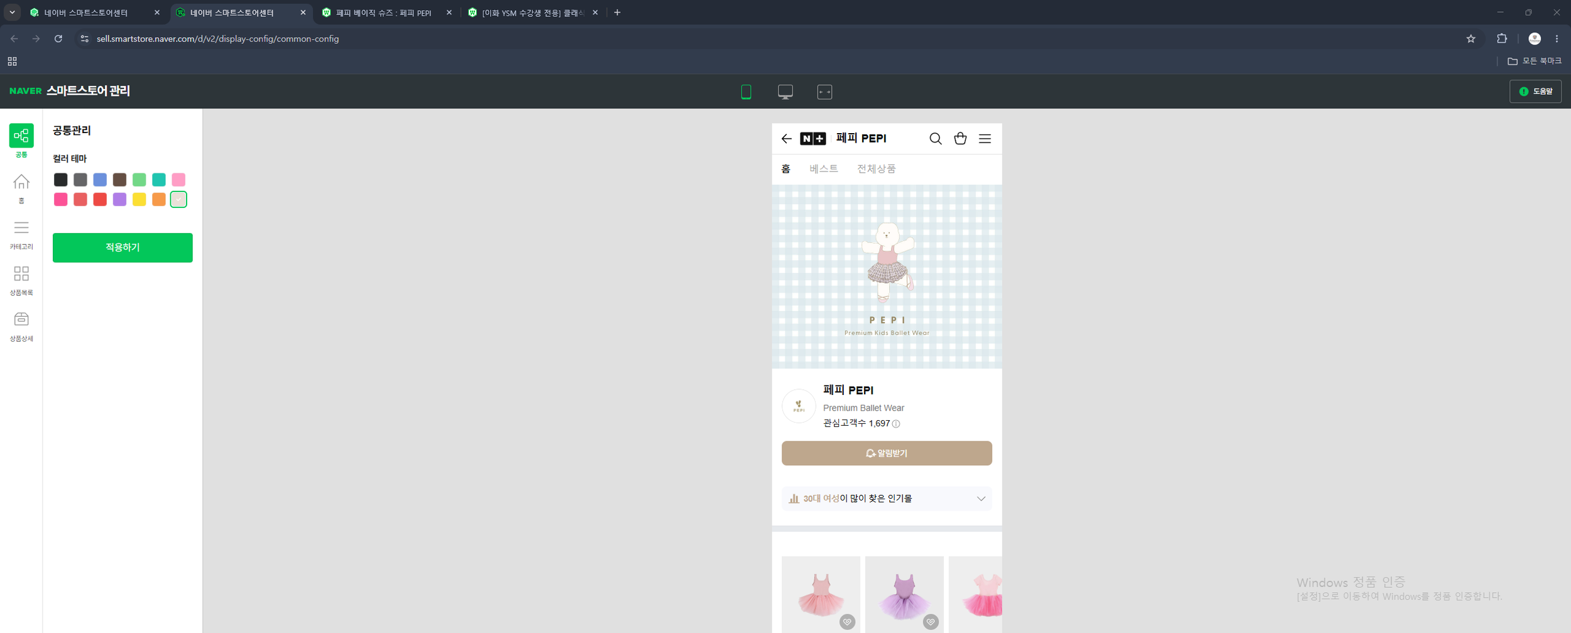Choose the purple color theme swatch
The height and width of the screenshot is (633, 1571).
[x=119, y=200]
